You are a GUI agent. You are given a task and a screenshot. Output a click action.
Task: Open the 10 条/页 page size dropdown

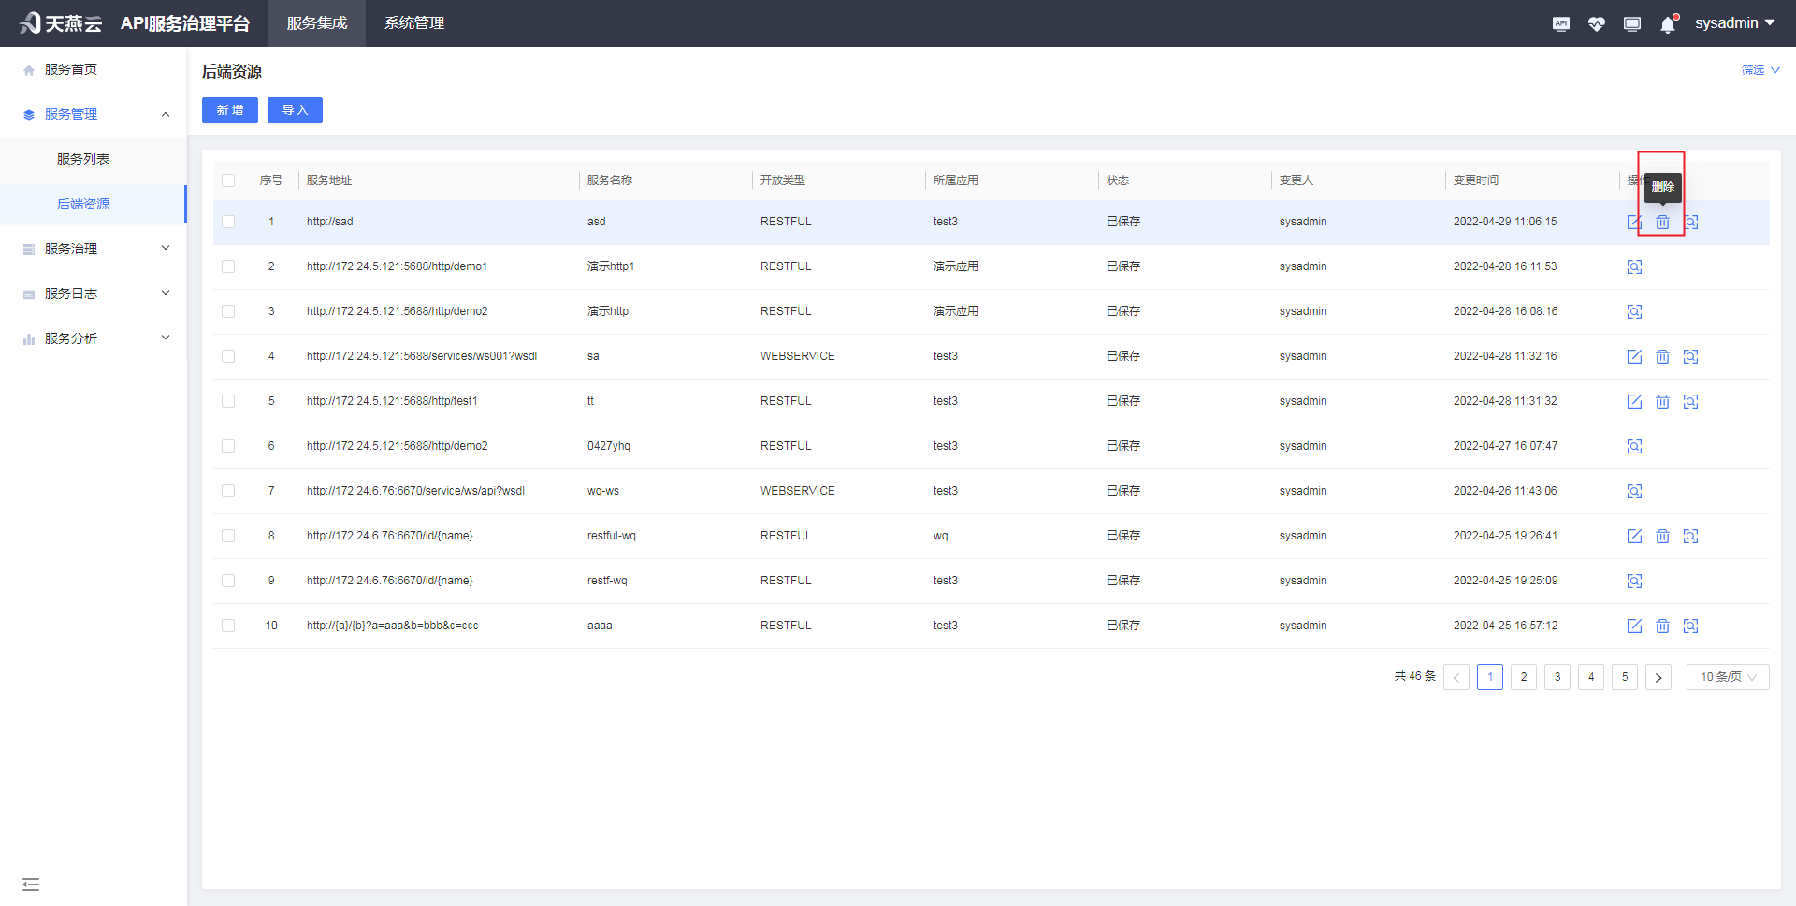click(1727, 677)
